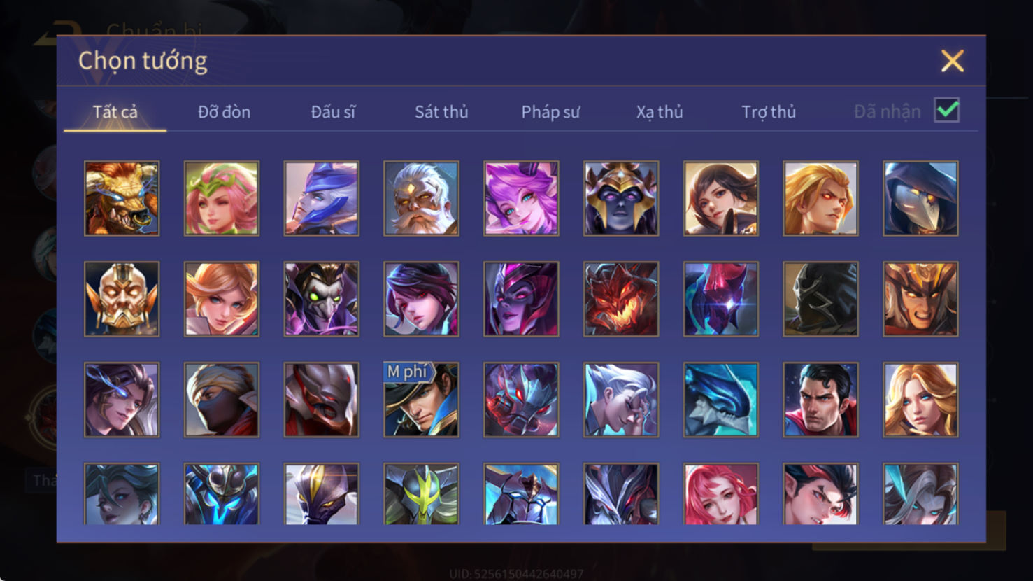Choose the white-bearded old man hero

(x=421, y=198)
